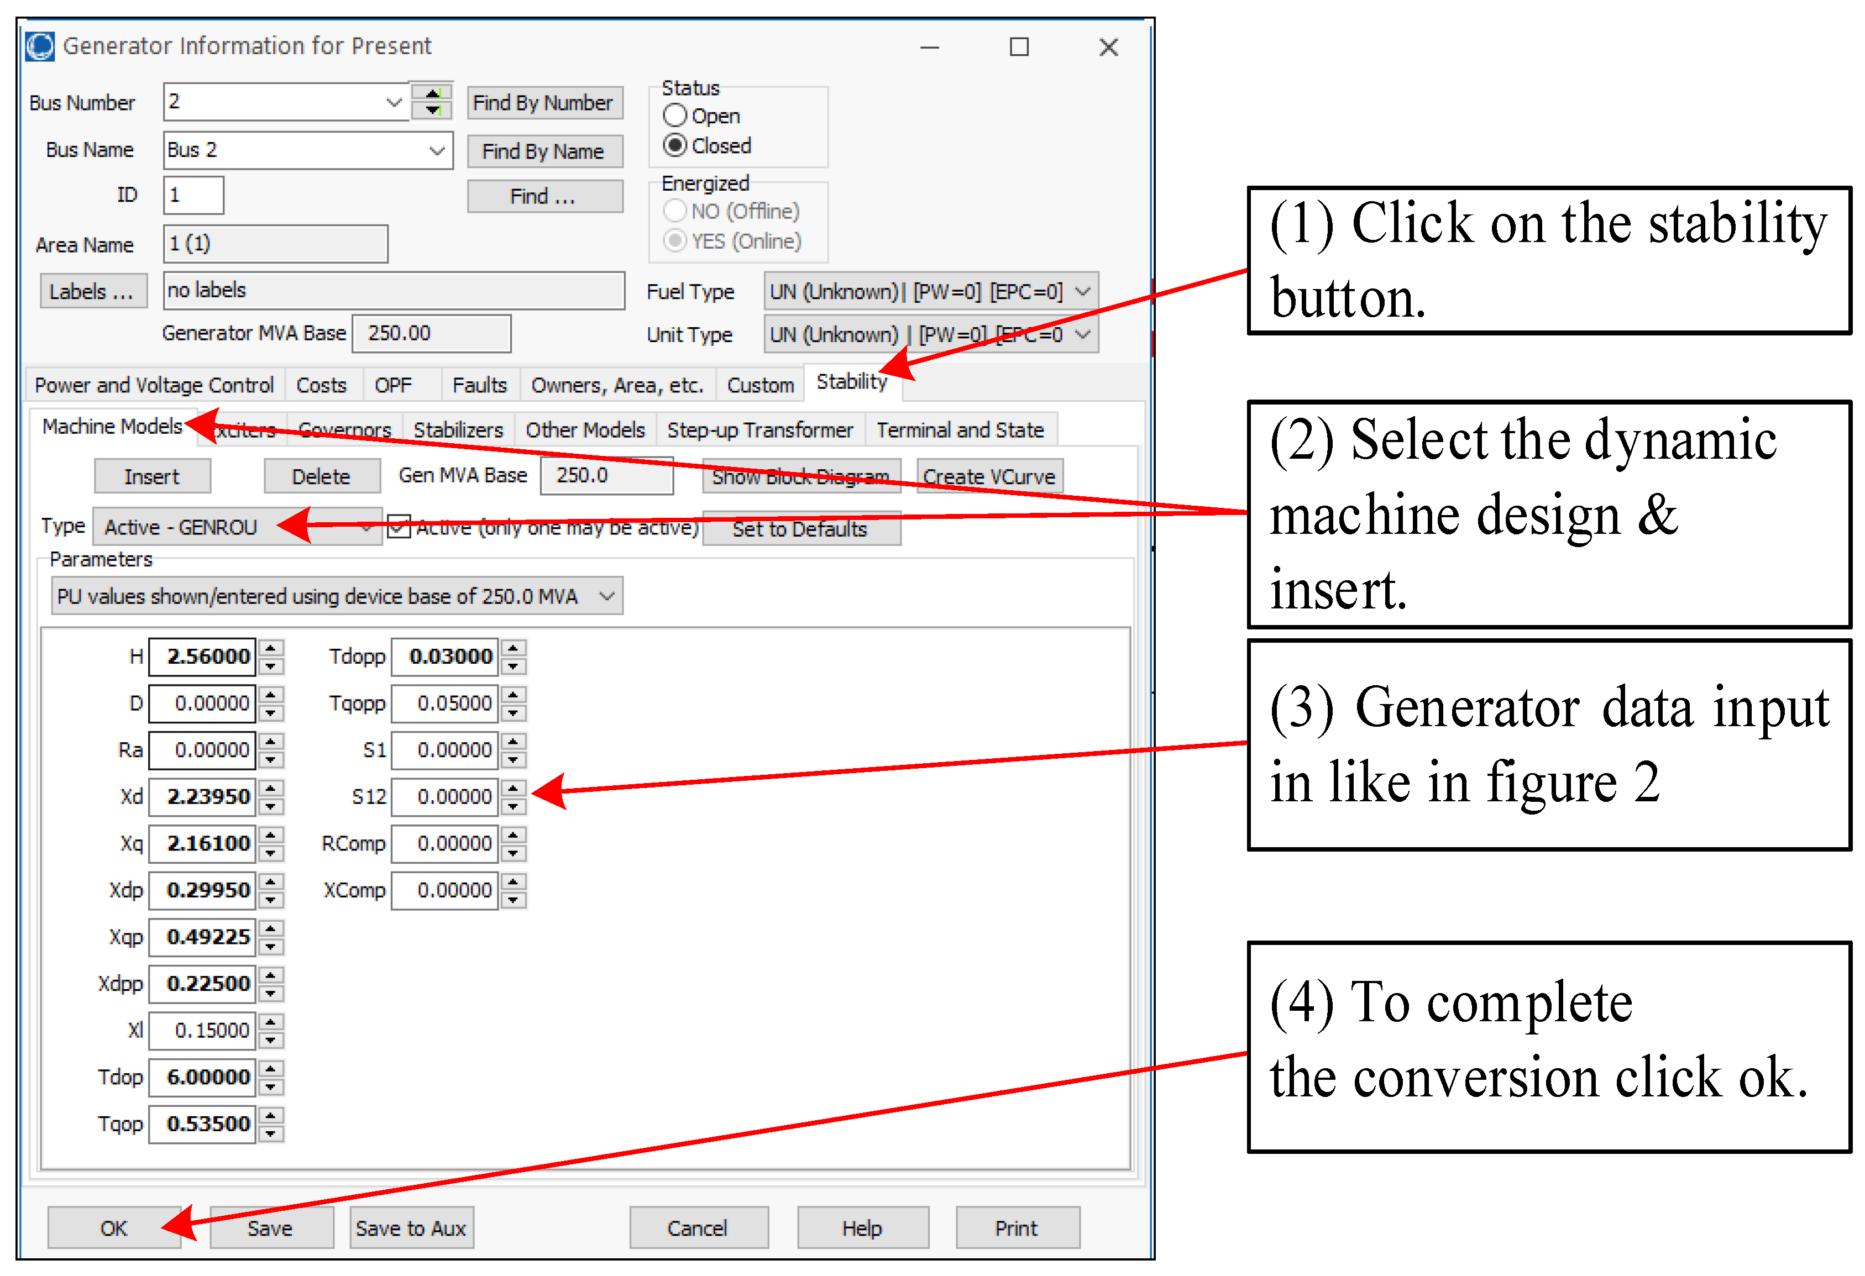
Task: Select the Closed status radio button
Action: pos(675,145)
